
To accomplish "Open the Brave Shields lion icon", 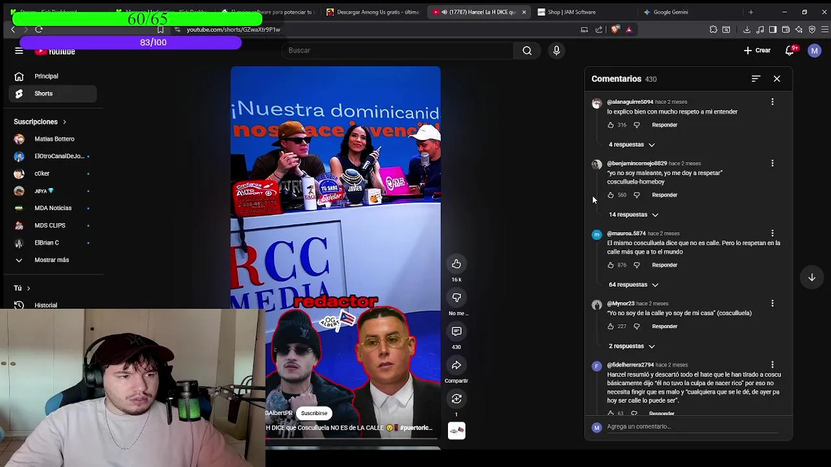I will coord(615,30).
